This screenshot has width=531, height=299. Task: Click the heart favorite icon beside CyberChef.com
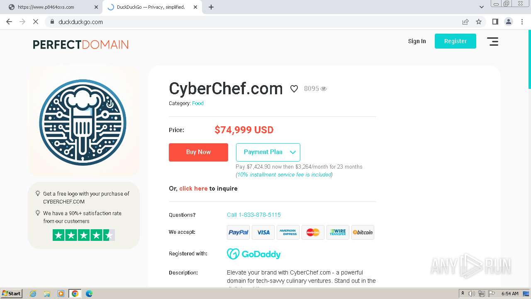coord(294,89)
